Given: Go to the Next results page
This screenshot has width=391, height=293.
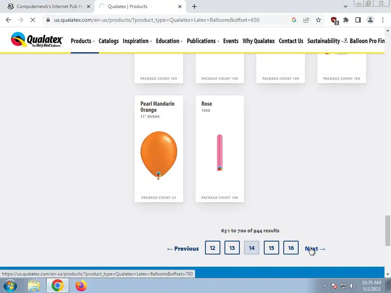Looking at the screenshot, I should (315, 249).
